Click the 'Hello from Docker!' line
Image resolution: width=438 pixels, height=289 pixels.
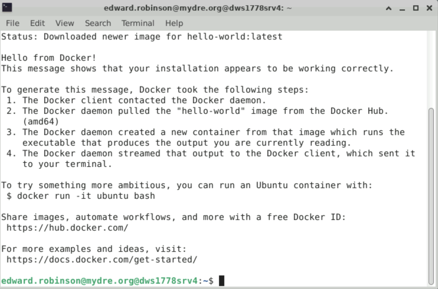point(49,58)
